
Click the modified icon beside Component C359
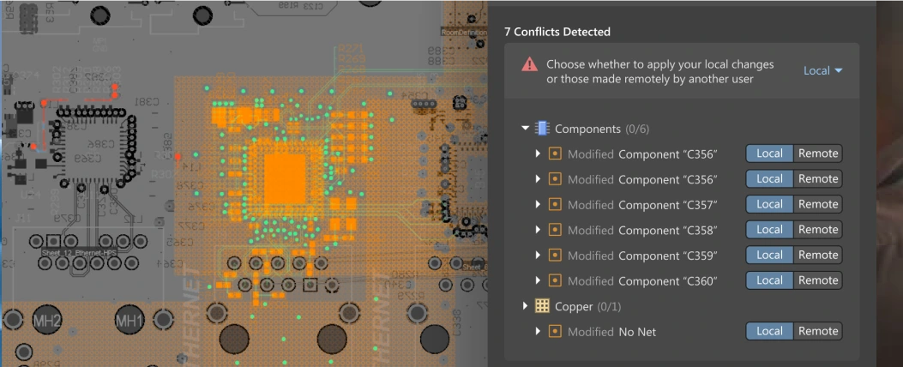click(555, 256)
